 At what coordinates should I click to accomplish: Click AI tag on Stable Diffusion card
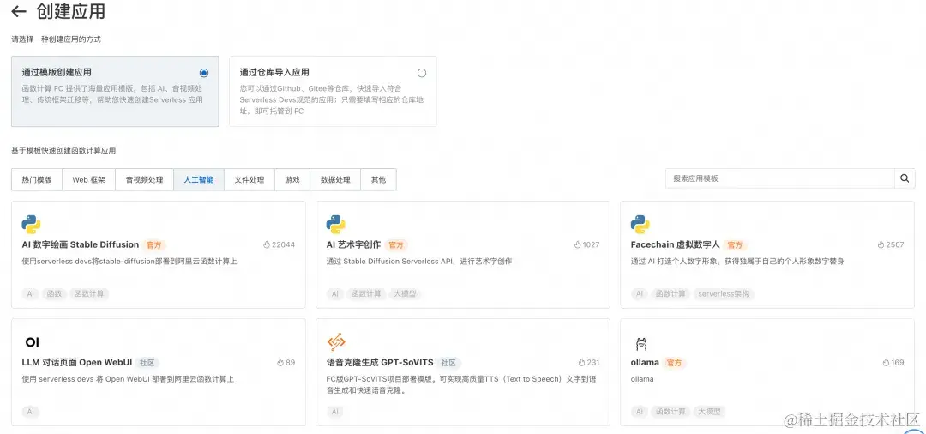(31, 293)
